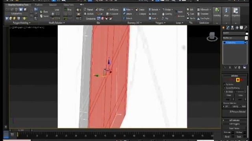
Task: Click the Remove loop tool
Action: click(x=180, y=16)
